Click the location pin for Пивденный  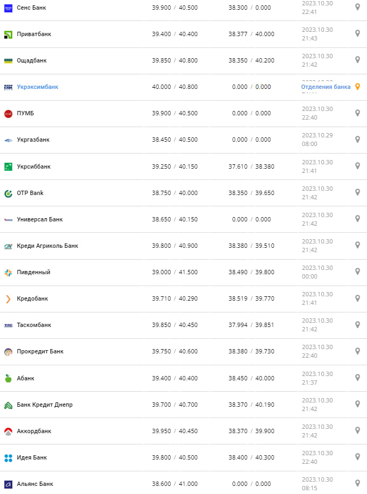click(357, 272)
